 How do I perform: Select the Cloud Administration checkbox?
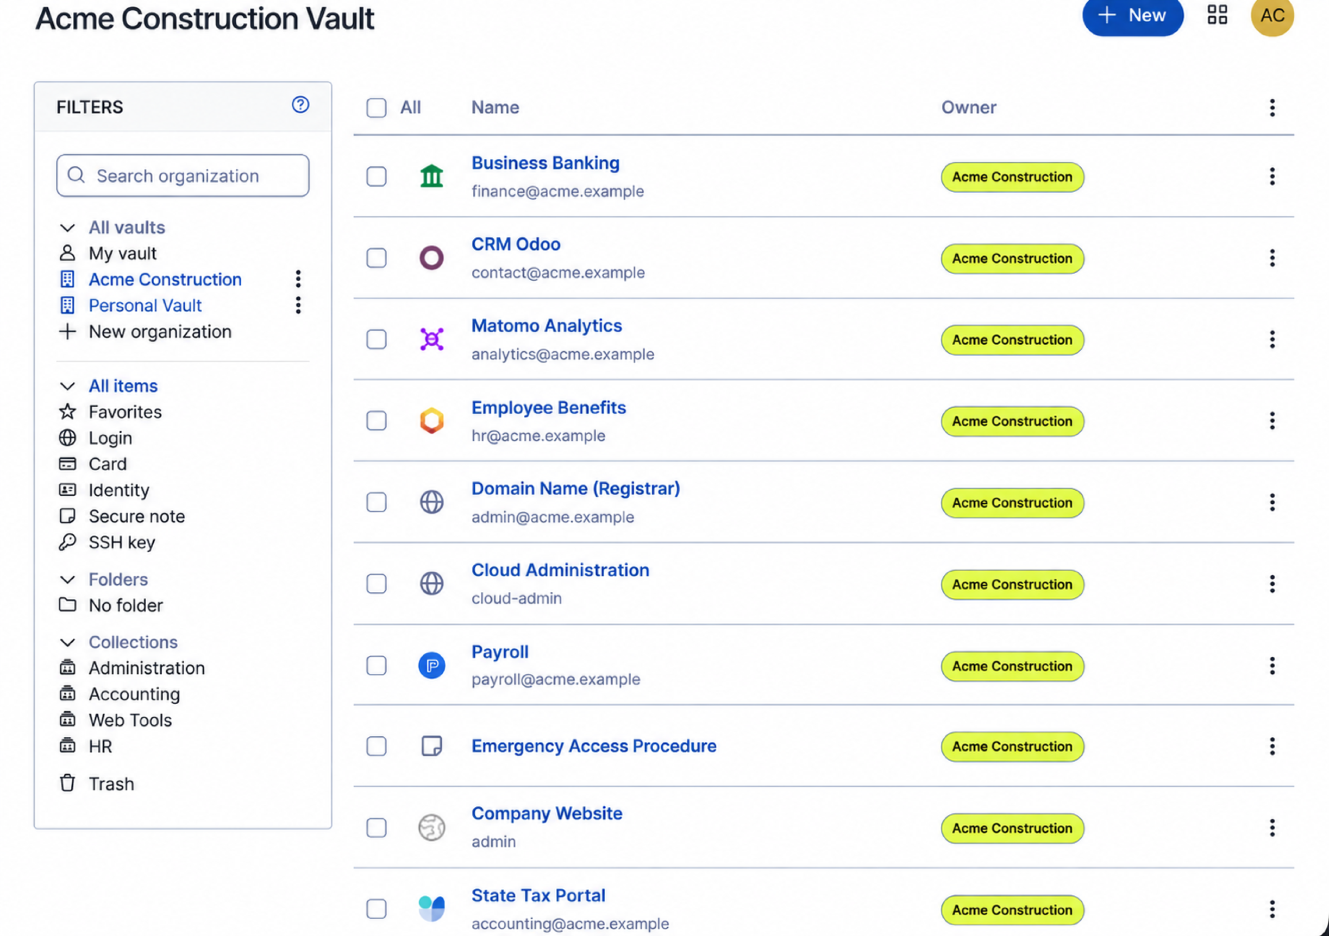(376, 584)
